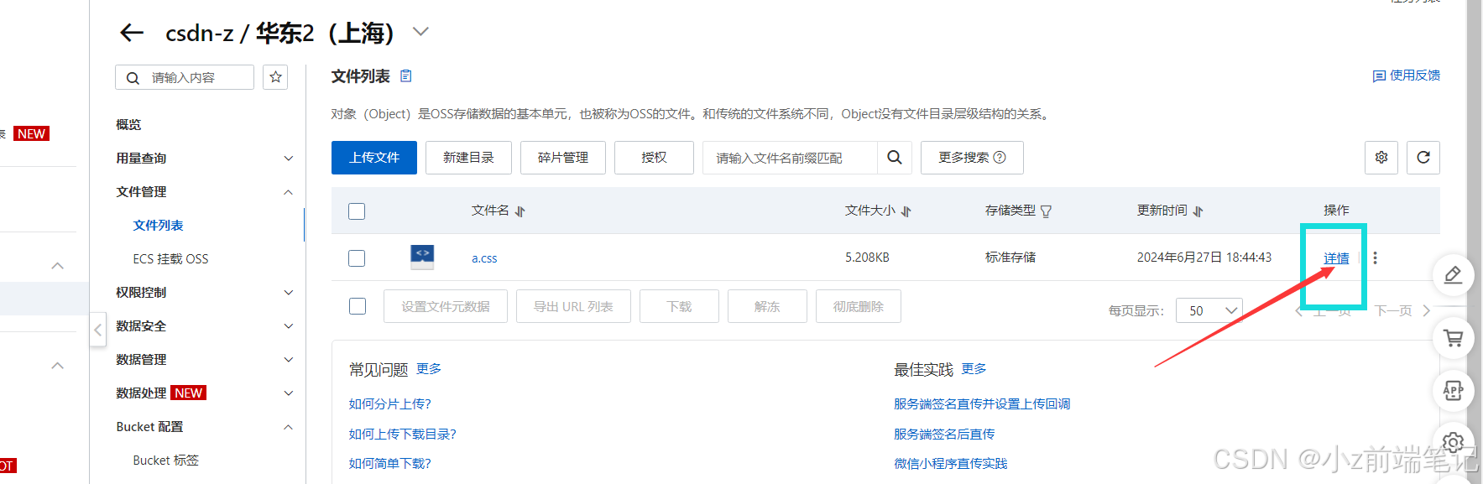Click the 下载 batch button

[x=679, y=306]
